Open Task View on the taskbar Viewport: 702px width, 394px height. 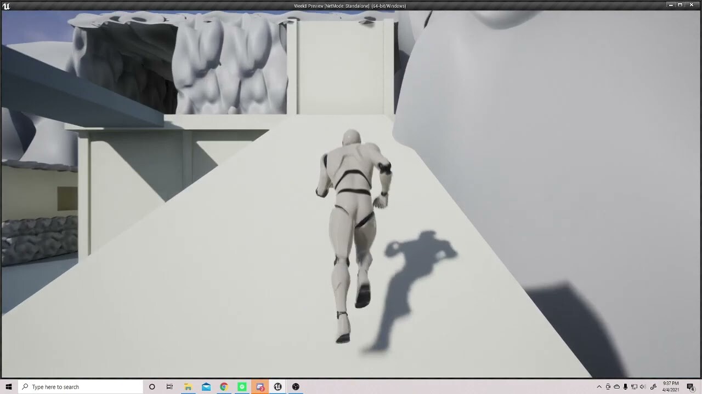point(169,387)
